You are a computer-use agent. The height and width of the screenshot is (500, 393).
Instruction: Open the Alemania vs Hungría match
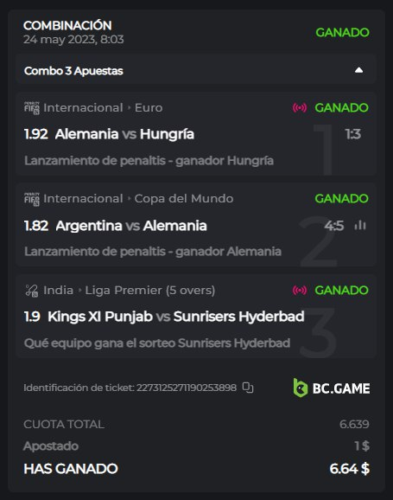(x=124, y=134)
